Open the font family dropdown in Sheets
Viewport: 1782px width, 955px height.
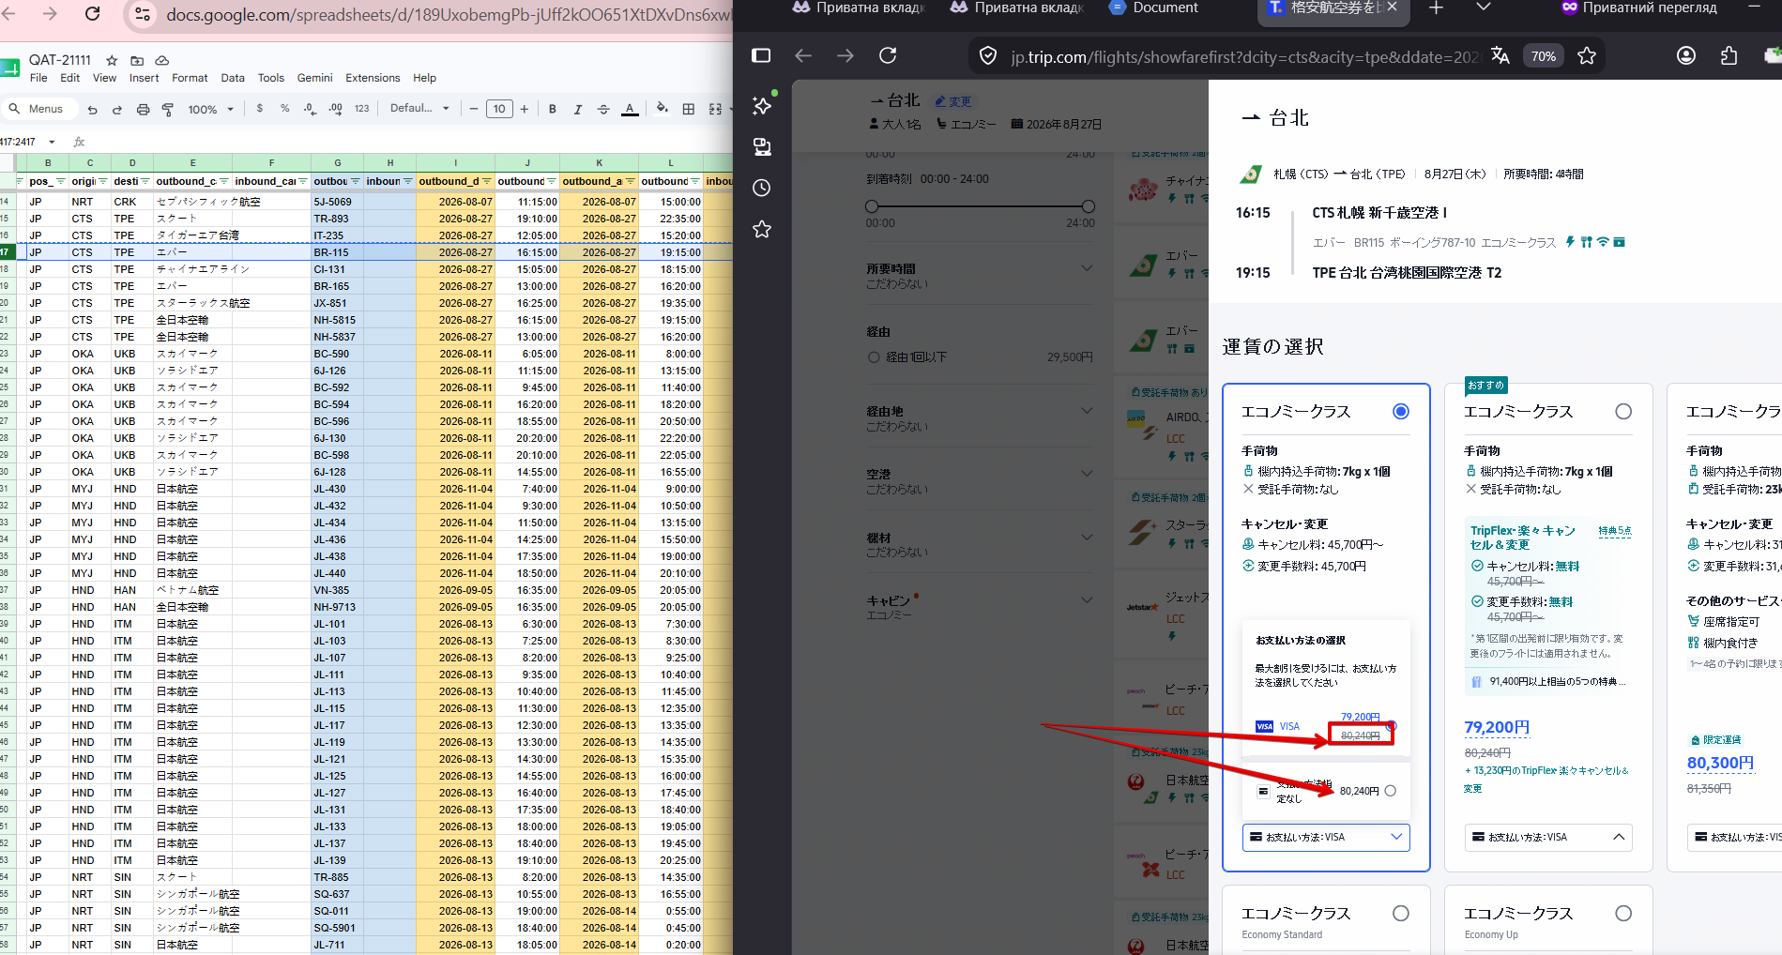(x=419, y=109)
